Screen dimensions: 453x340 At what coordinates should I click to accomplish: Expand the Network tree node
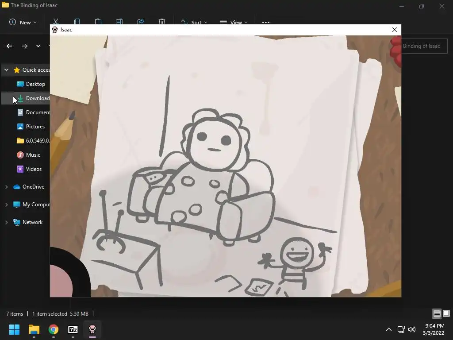coord(6,222)
